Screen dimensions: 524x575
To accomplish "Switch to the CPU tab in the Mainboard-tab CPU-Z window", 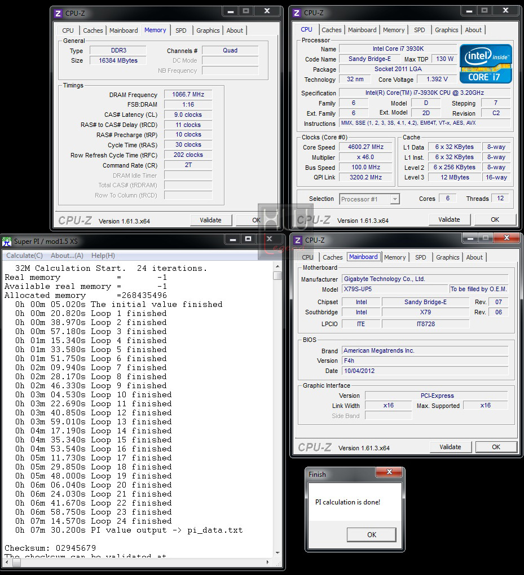I will (x=307, y=257).
